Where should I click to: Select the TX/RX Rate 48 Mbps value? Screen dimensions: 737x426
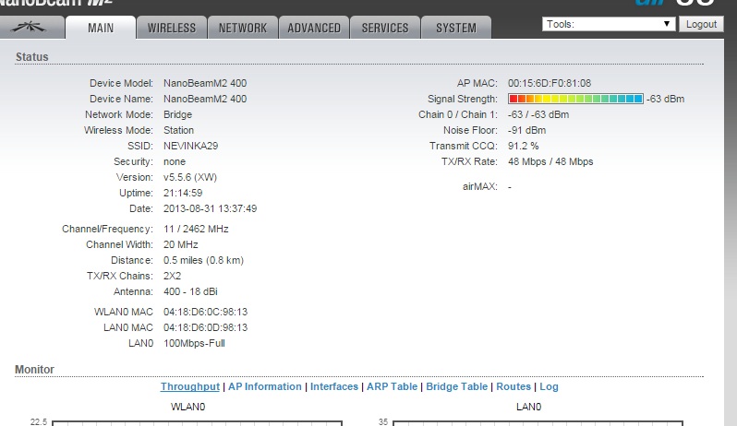pyautogui.click(x=550, y=161)
